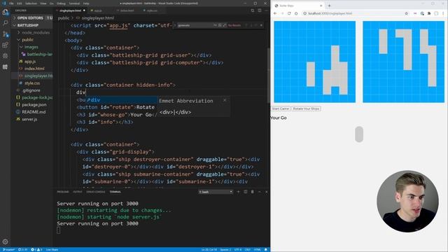Open the terminal shell selector dropdown
448x252 pixels.
[x=216, y=192]
